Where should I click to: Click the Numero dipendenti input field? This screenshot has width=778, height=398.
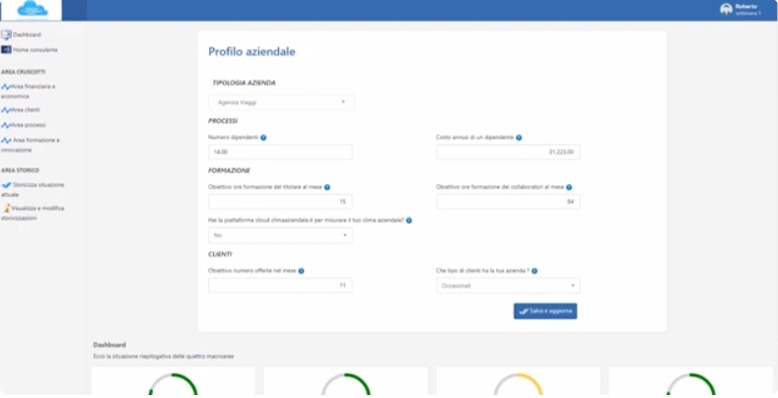280,152
